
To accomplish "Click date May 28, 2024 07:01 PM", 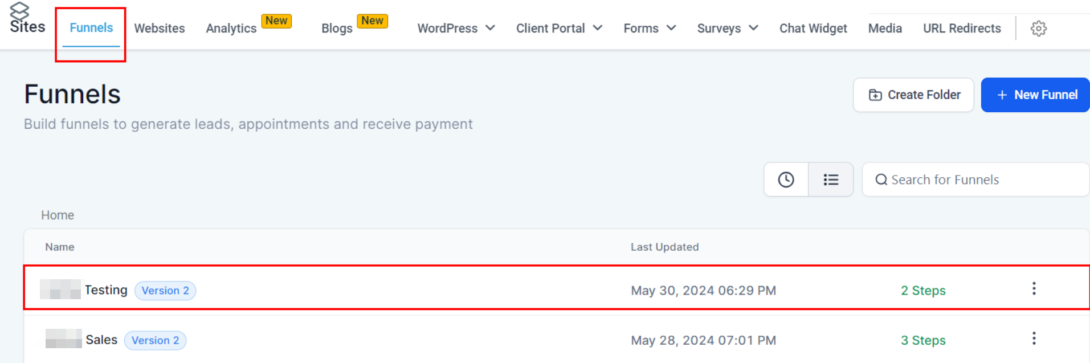I will (703, 340).
